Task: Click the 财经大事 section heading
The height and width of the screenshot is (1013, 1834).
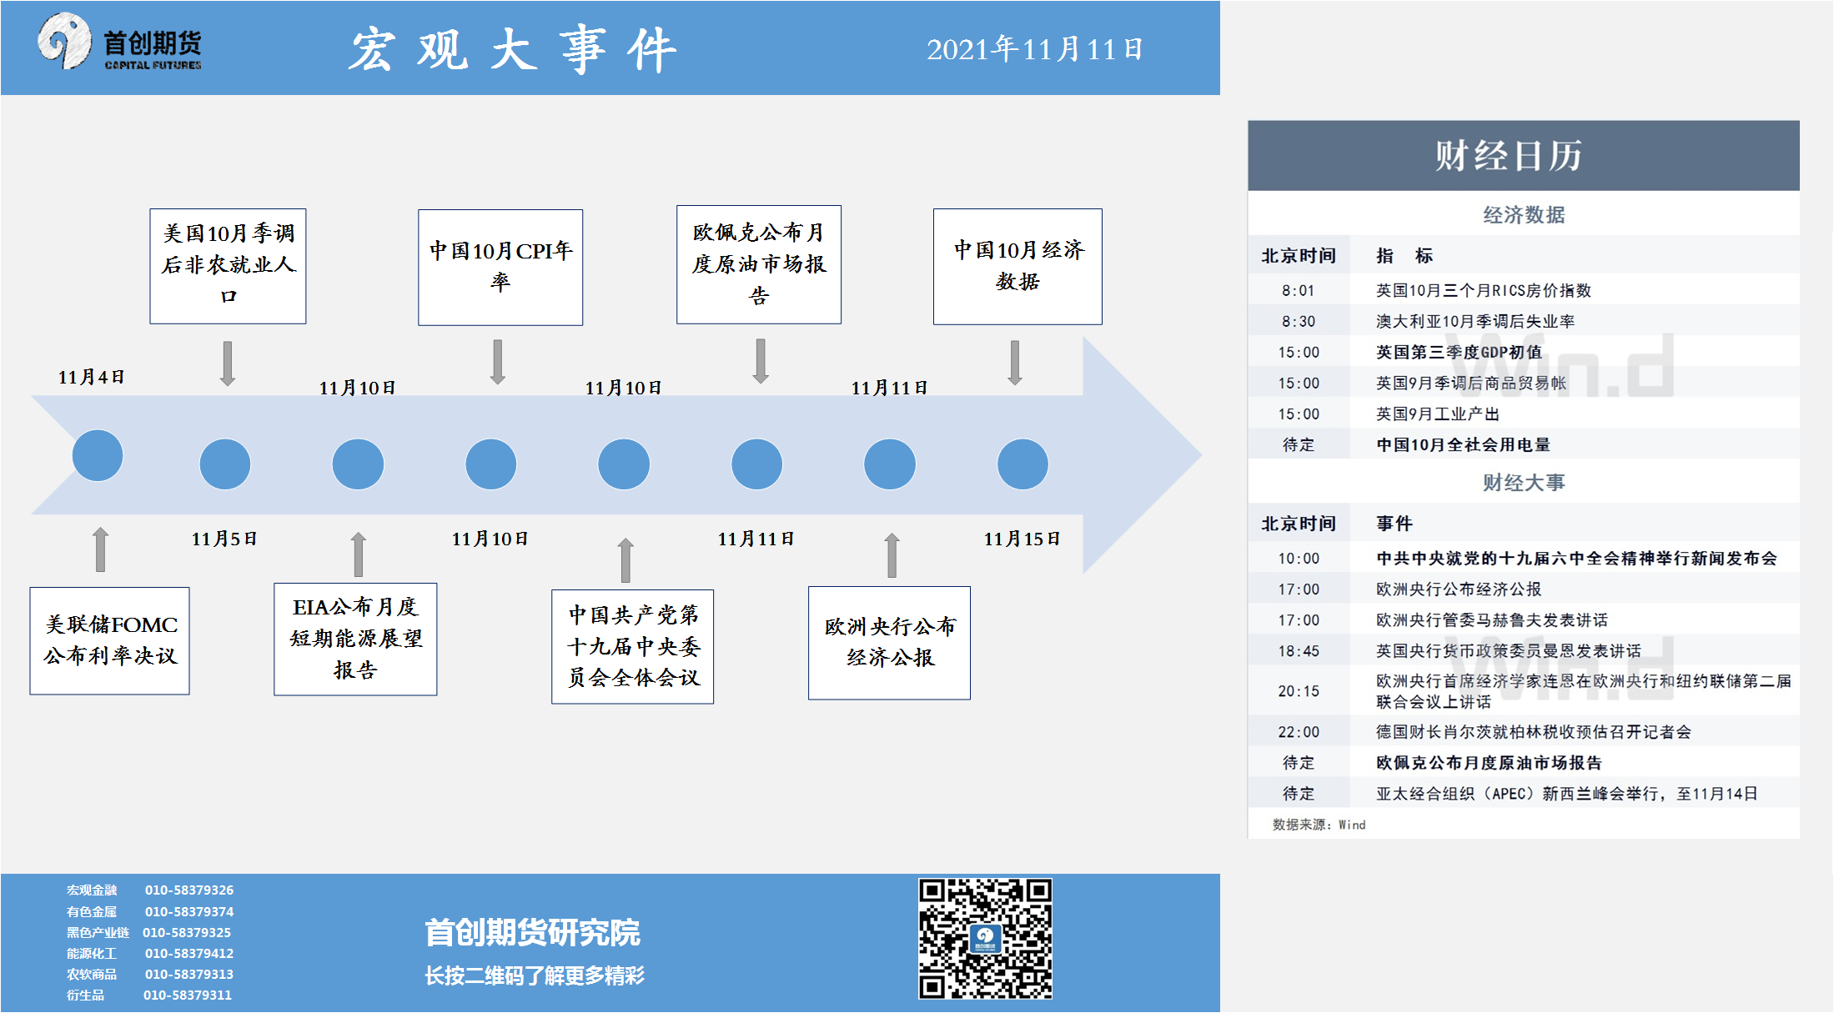Action: point(1523,482)
